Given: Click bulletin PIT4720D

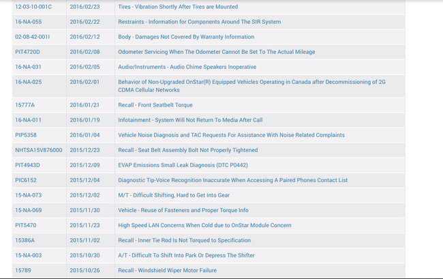Looking at the screenshot, I should coord(27,52).
